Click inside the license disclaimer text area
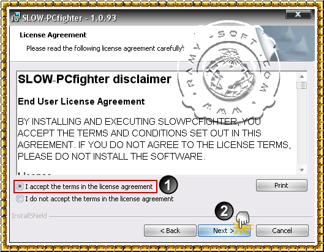The height and width of the screenshot is (252, 324). 157,123
